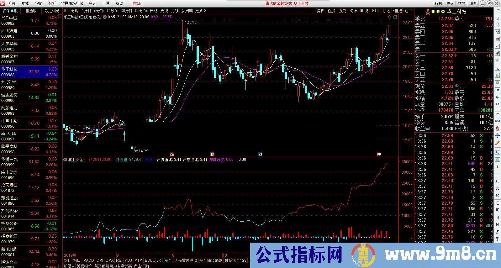This screenshot has width=501, height=268.
Task: Select 月 monthly period in sidebar
Action: tap(497, 218)
